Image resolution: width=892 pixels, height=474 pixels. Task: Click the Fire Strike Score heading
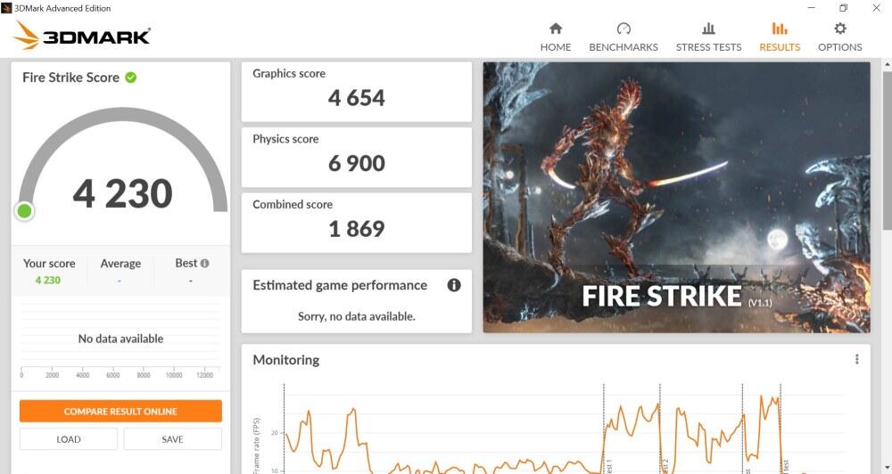(70, 78)
